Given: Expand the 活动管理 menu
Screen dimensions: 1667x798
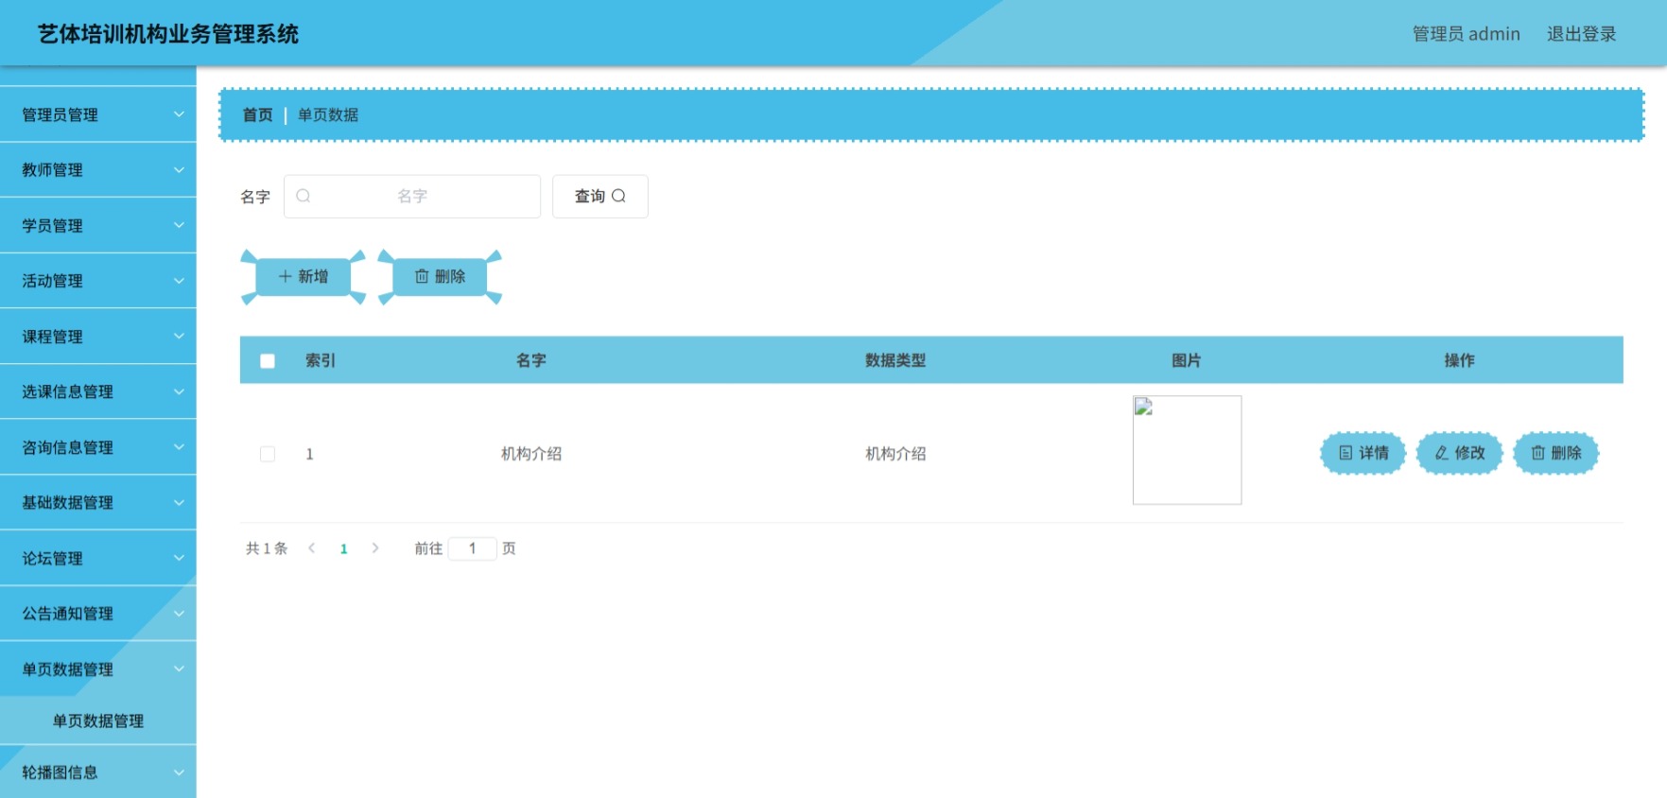Looking at the screenshot, I should [98, 281].
